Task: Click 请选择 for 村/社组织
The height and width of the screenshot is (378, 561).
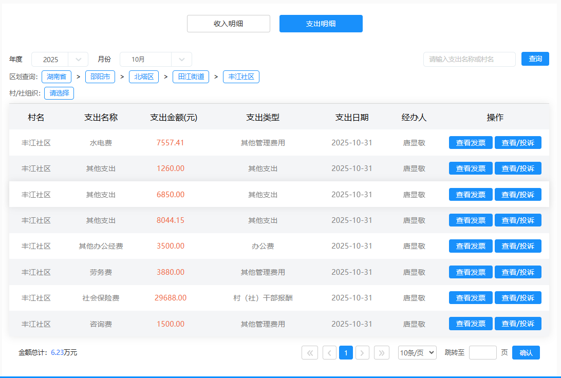Action: (x=59, y=93)
